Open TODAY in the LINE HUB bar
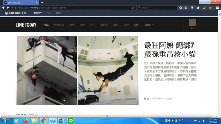The width and height of the screenshot is (221, 124). point(38,13)
